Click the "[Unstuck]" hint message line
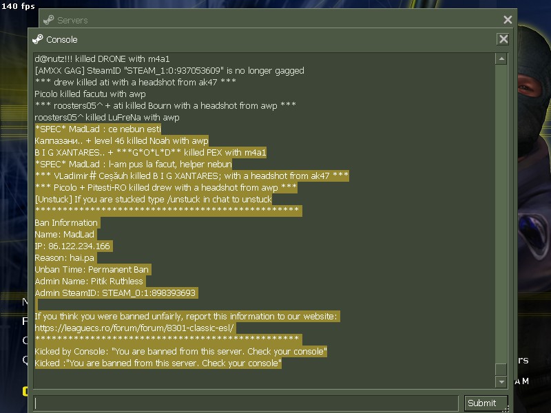This screenshot has width=551, height=413. [154, 199]
